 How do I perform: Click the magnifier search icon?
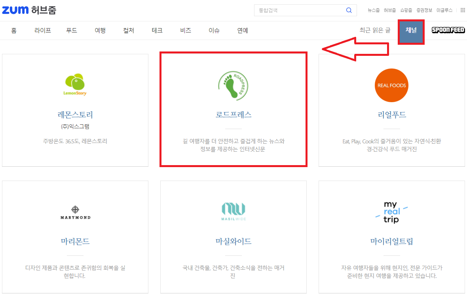point(349,10)
